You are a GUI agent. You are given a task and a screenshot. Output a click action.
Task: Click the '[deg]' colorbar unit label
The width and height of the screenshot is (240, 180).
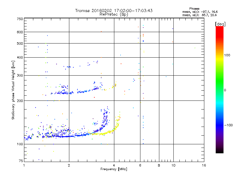tap(220, 24)
